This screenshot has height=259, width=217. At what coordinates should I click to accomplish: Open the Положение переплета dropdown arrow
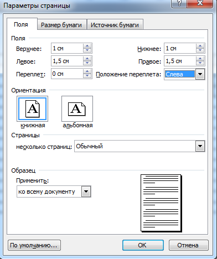coord(200,74)
